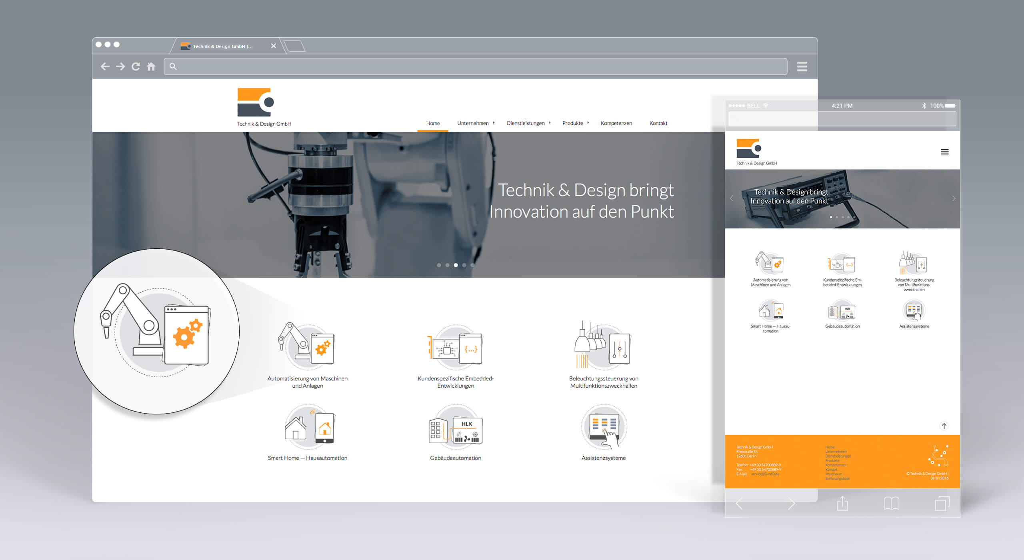Click the browser home icon

pos(151,66)
